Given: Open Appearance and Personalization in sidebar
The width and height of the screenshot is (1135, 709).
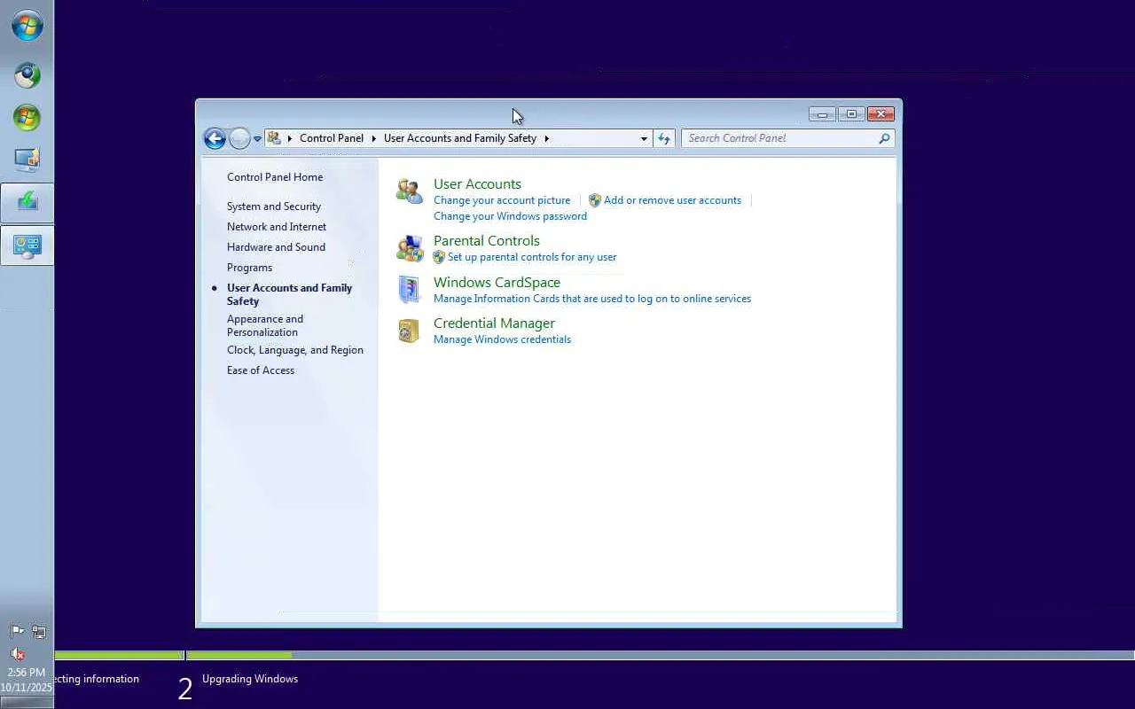Looking at the screenshot, I should [265, 325].
